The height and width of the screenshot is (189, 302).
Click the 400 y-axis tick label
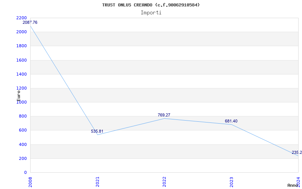pos(23,144)
